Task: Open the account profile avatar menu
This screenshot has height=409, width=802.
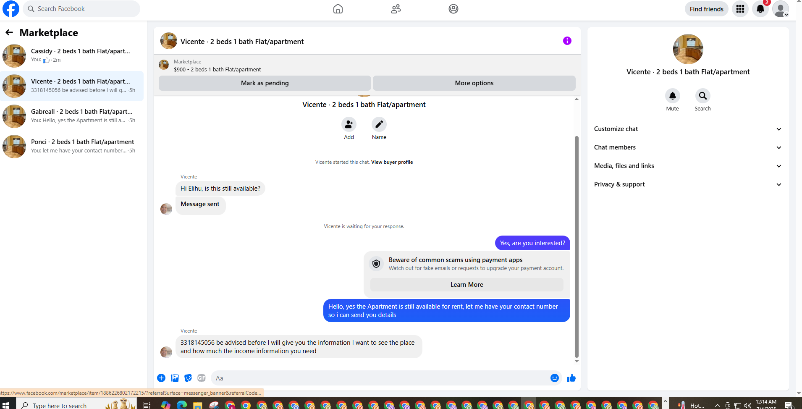Action: (781, 9)
